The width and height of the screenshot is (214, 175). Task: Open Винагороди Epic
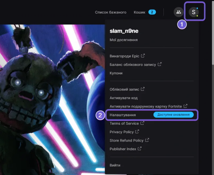coord(124,56)
